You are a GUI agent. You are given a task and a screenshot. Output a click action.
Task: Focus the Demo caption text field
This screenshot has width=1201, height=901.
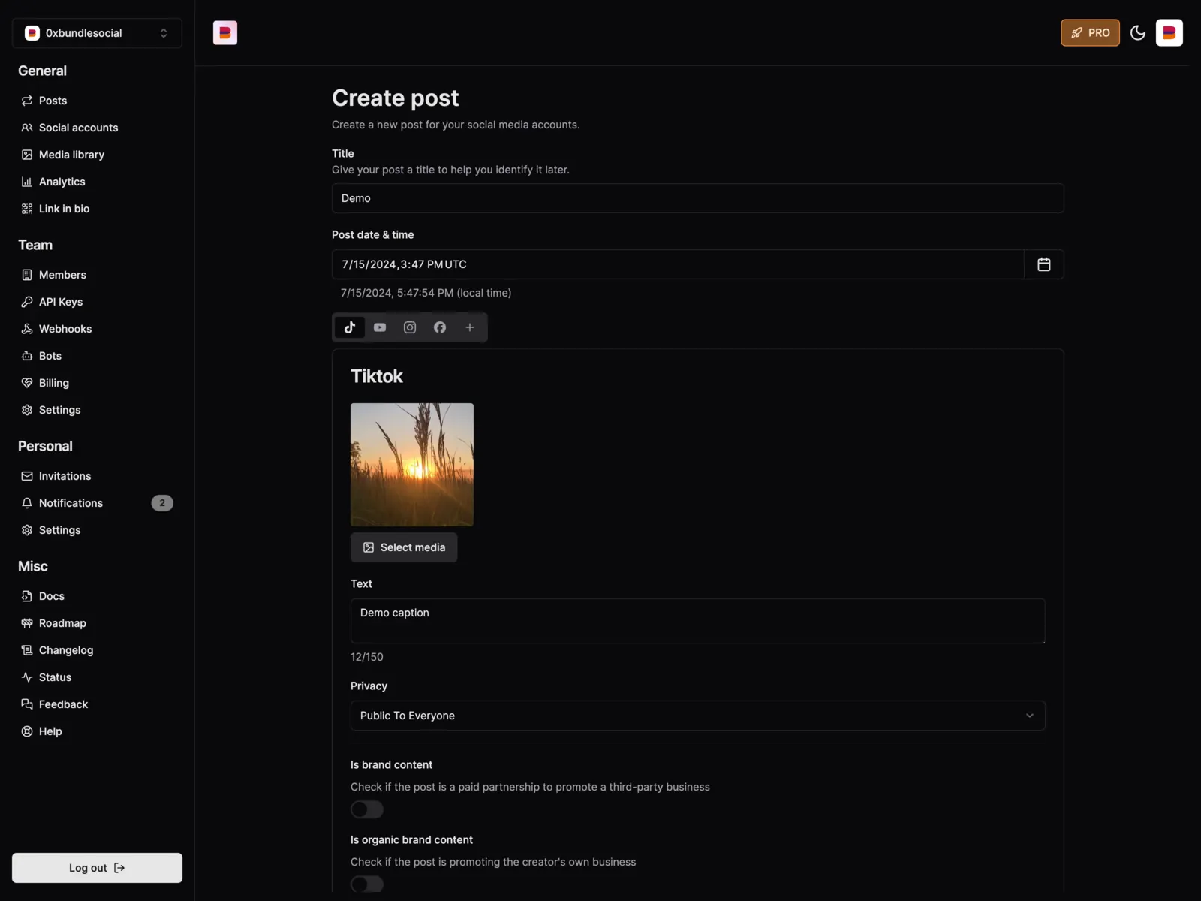click(698, 621)
